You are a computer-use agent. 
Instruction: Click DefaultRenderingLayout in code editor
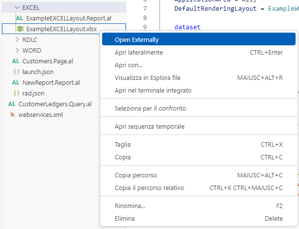[215, 9]
